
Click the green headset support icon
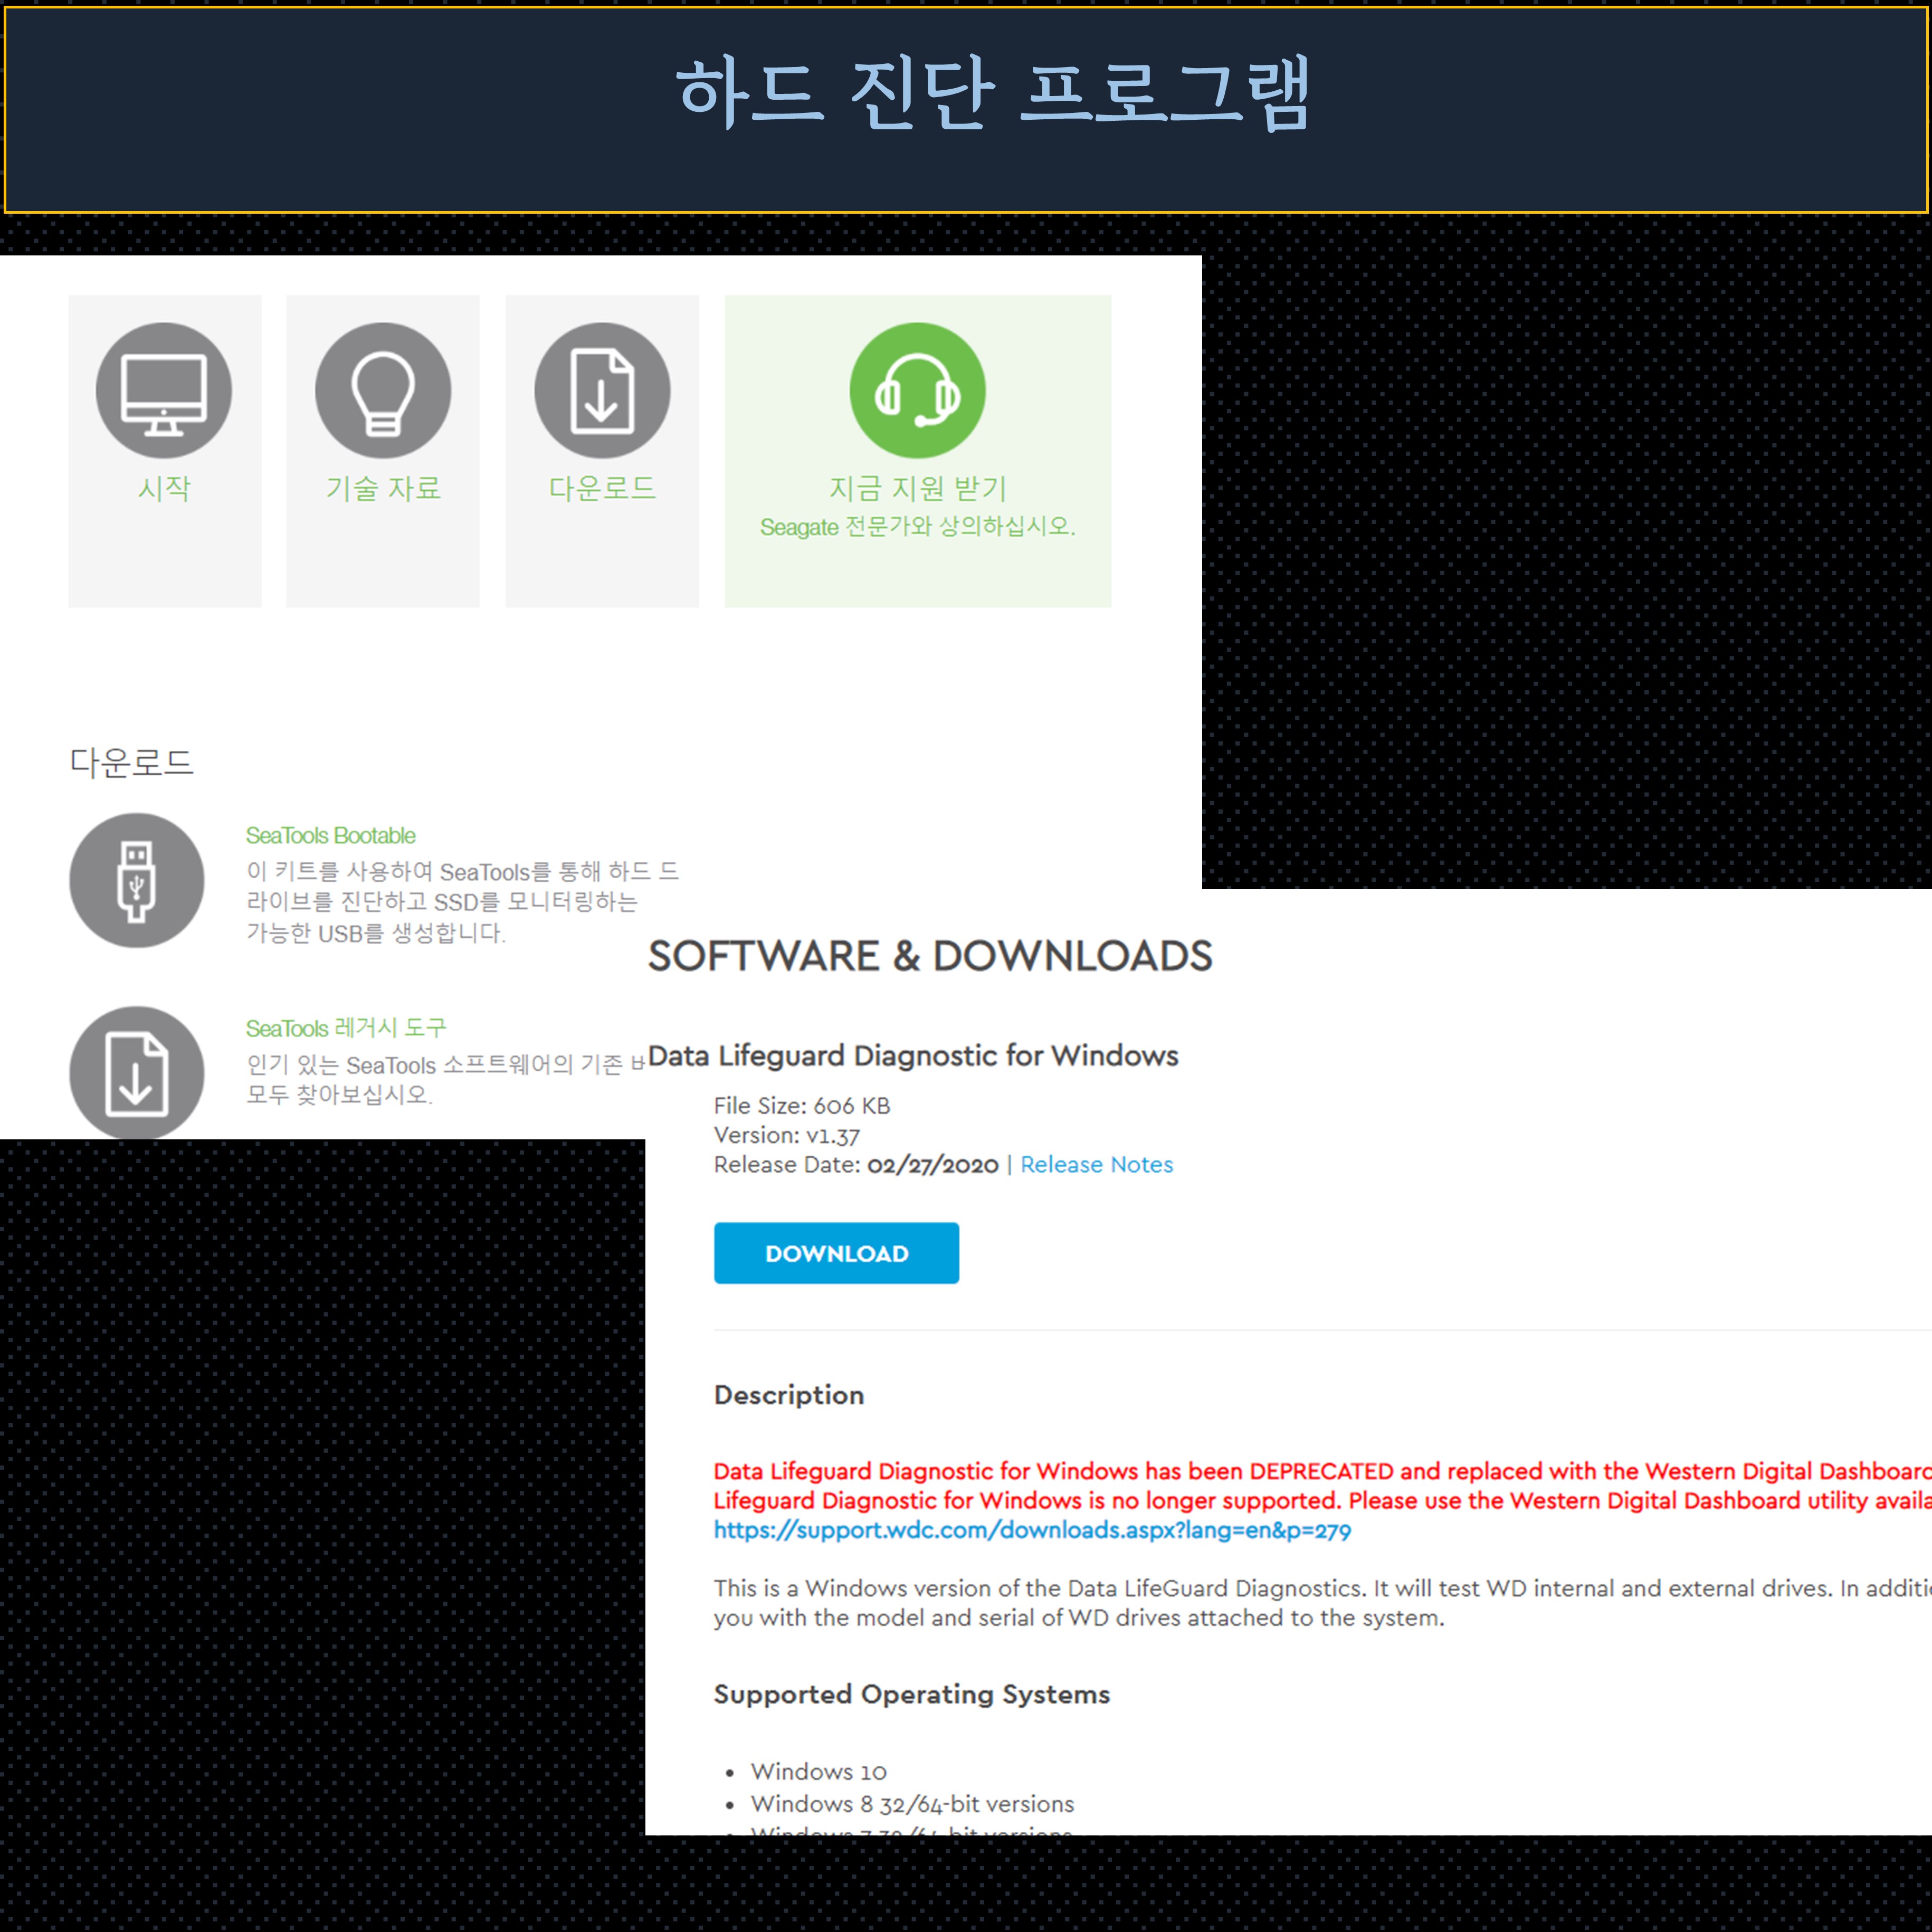917,390
